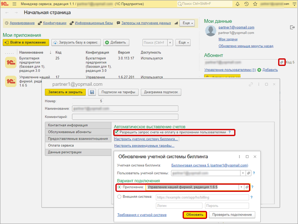Open the history clock icon
The height and width of the screenshot is (224, 298).
click(246, 4)
